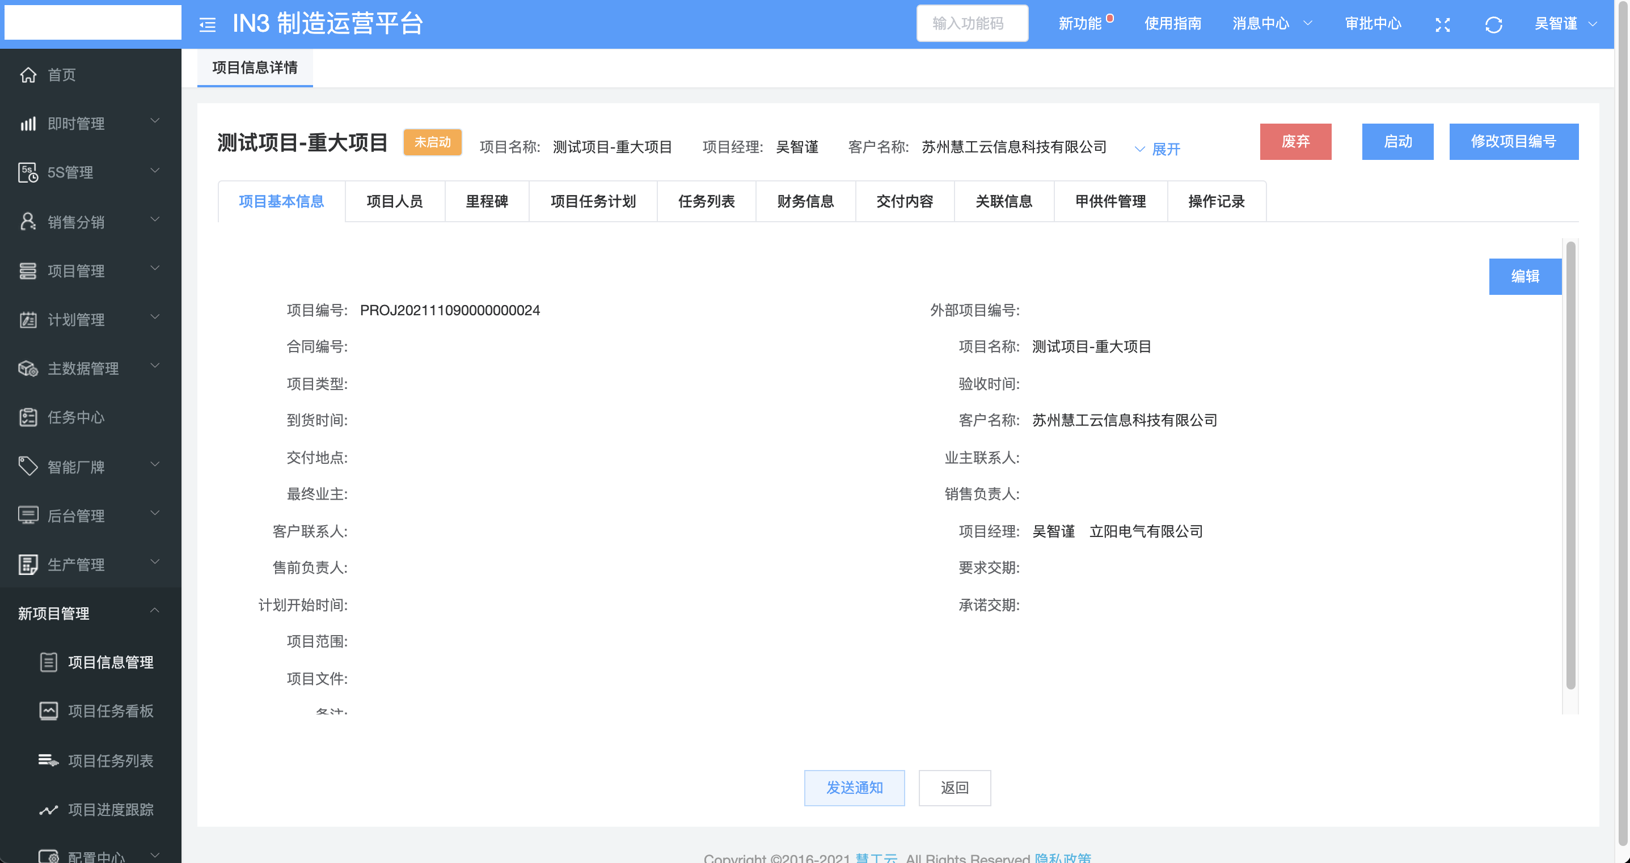The height and width of the screenshot is (863, 1630).
Task: Click the fullscreen toggle icon in header
Action: coord(1442,25)
